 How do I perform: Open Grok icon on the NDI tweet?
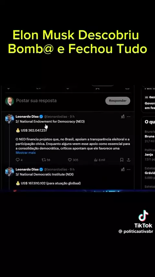123,169
